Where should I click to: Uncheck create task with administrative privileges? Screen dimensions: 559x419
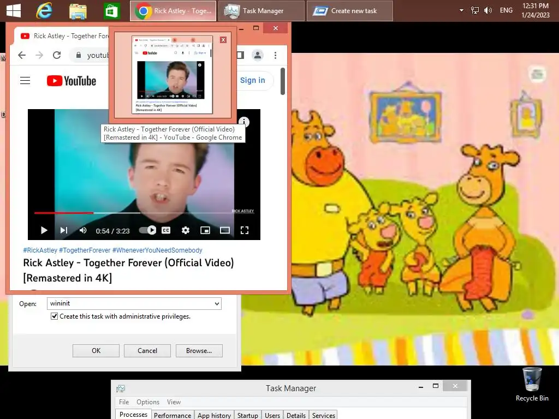point(54,316)
